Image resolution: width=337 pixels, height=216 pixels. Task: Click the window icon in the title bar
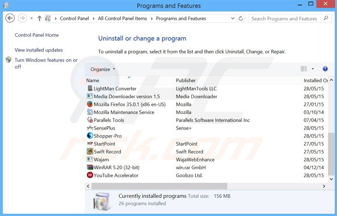click(x=6, y=5)
